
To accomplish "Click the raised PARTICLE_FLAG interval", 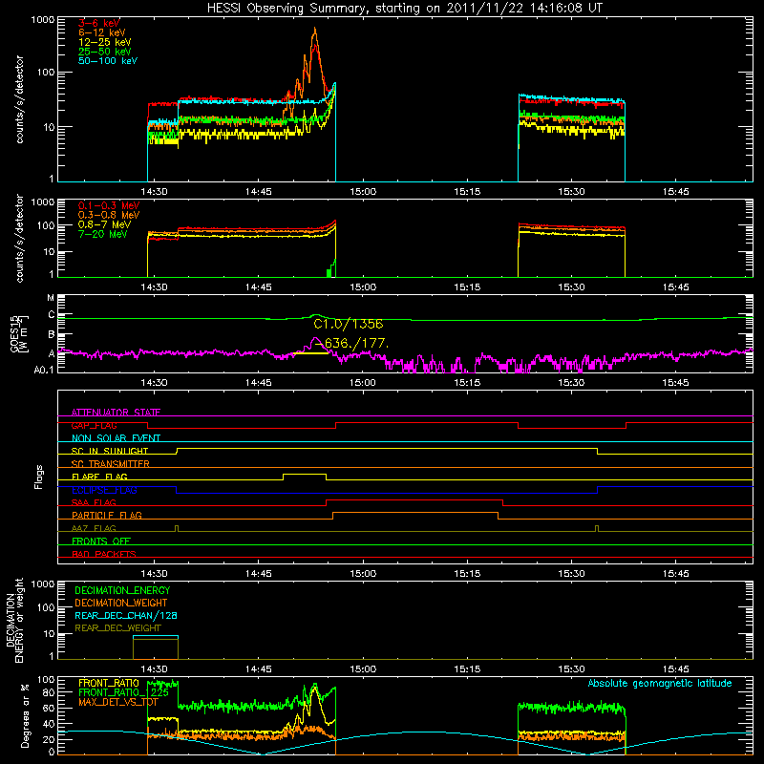I will [x=415, y=513].
